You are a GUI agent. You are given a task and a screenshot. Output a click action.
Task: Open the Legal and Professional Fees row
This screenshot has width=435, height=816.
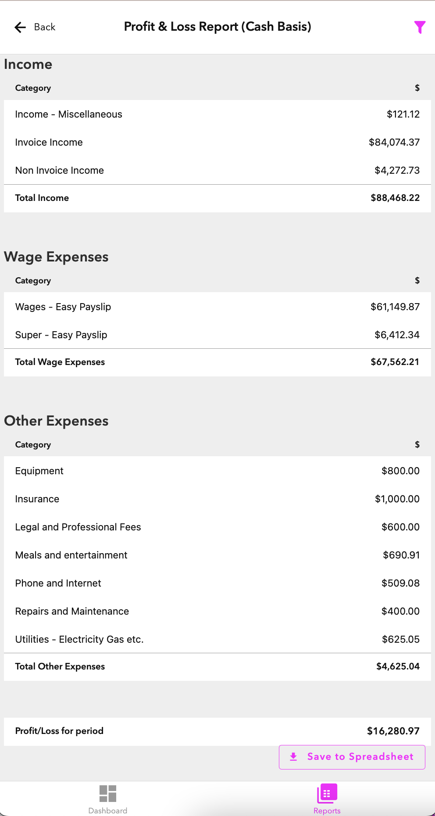point(217,527)
